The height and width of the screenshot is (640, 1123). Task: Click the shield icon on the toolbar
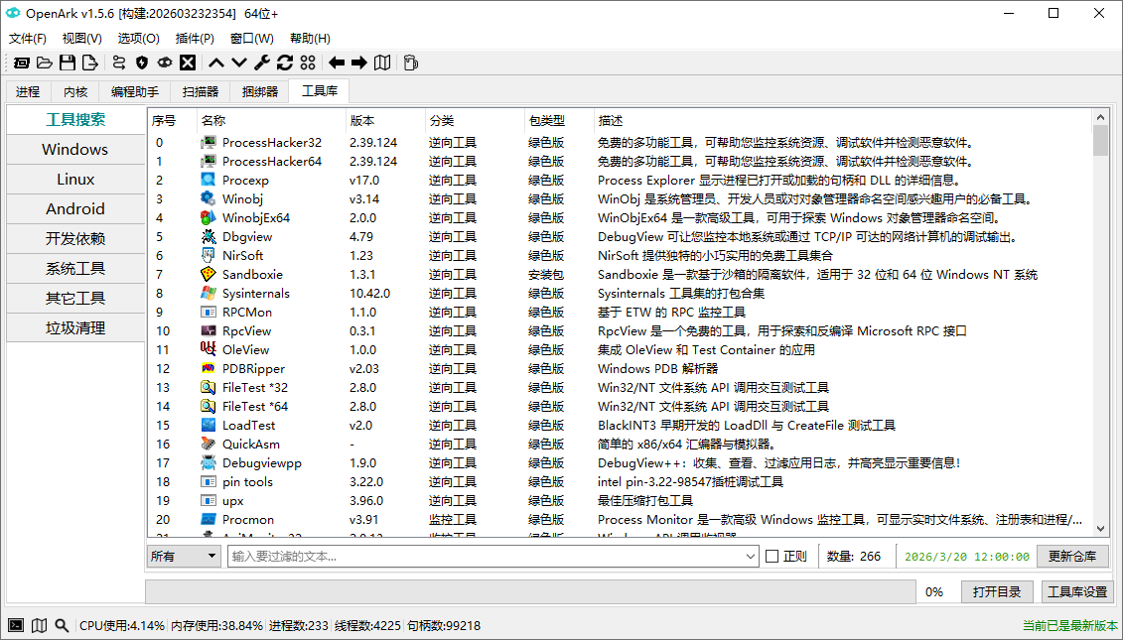pyautogui.click(x=141, y=63)
